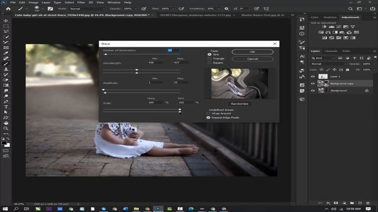378x212 pixels.
Task: Open the Color panel tab
Action: [x=314, y=17]
